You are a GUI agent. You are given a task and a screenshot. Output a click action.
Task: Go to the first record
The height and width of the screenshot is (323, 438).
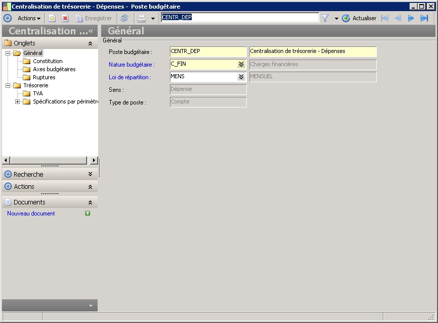(x=385, y=18)
